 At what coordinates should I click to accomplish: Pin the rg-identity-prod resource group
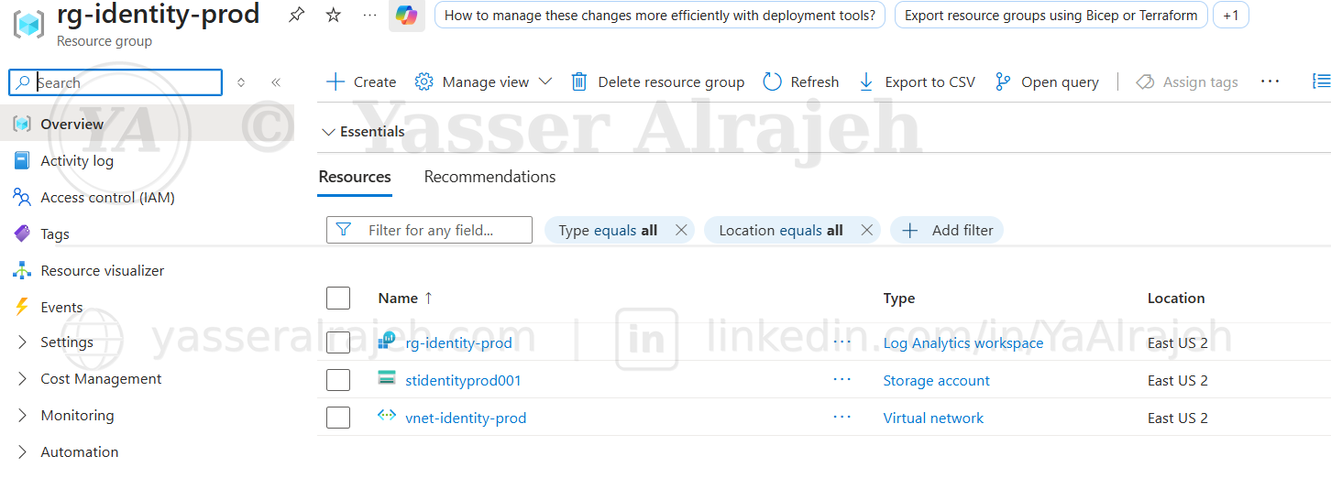click(296, 16)
